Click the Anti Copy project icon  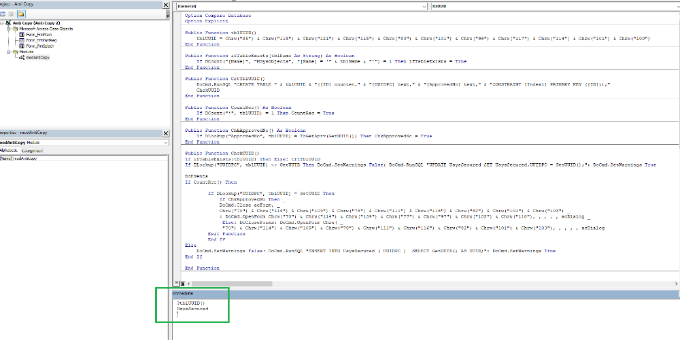[9, 23]
